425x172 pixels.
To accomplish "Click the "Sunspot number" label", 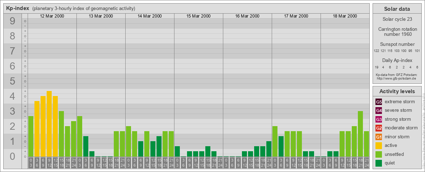I will [x=397, y=44].
